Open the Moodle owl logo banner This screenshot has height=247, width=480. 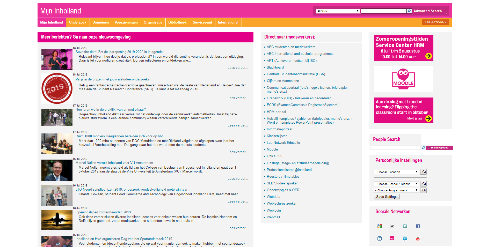pos(403,79)
